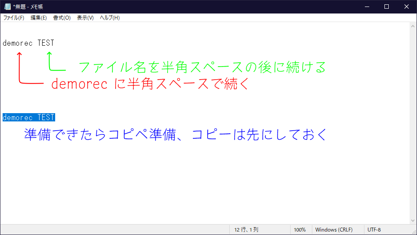Click the scroll up arrow
Image resolution: width=417 pixels, height=235 pixels.
pos(413,27)
